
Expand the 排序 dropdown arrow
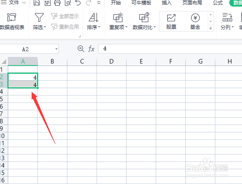pos(99,27)
